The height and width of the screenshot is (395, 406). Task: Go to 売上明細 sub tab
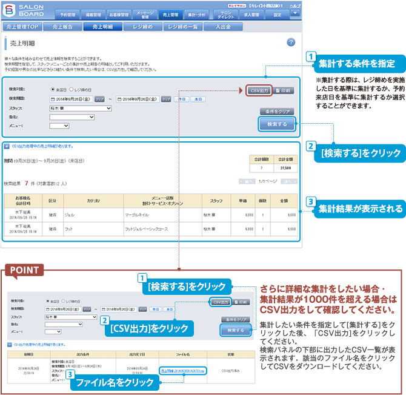tap(103, 27)
